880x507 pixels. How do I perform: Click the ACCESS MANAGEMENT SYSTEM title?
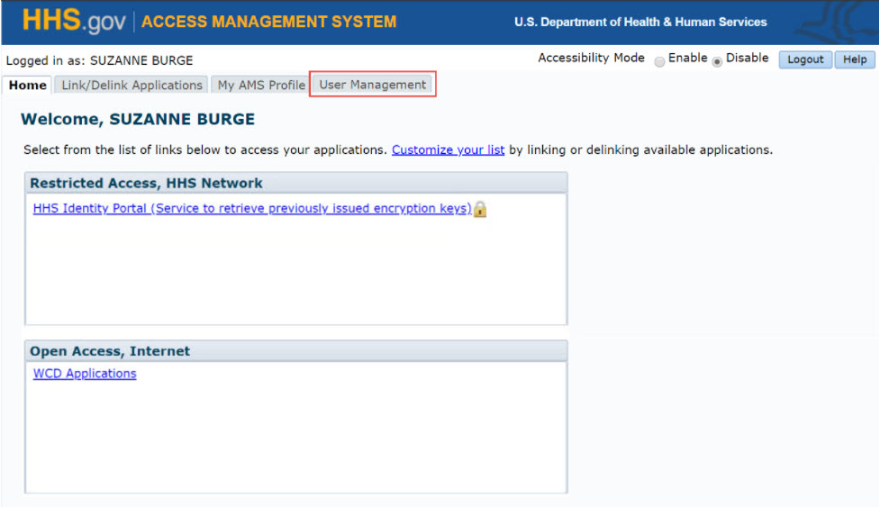[x=268, y=22]
